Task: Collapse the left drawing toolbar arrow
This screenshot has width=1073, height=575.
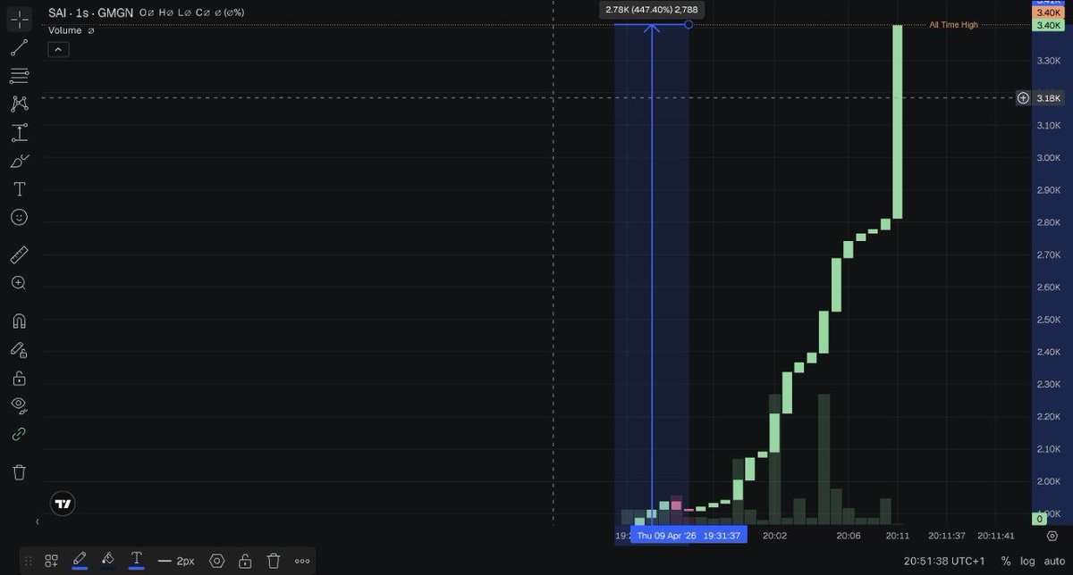Action: (37, 521)
